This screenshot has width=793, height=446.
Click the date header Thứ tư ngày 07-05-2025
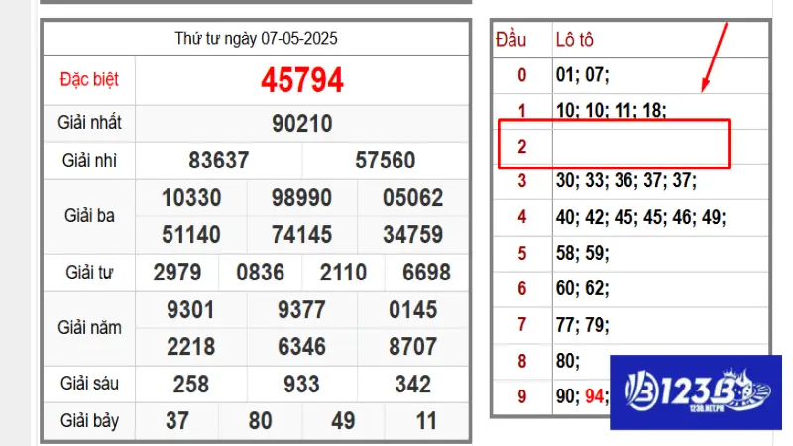[256, 39]
